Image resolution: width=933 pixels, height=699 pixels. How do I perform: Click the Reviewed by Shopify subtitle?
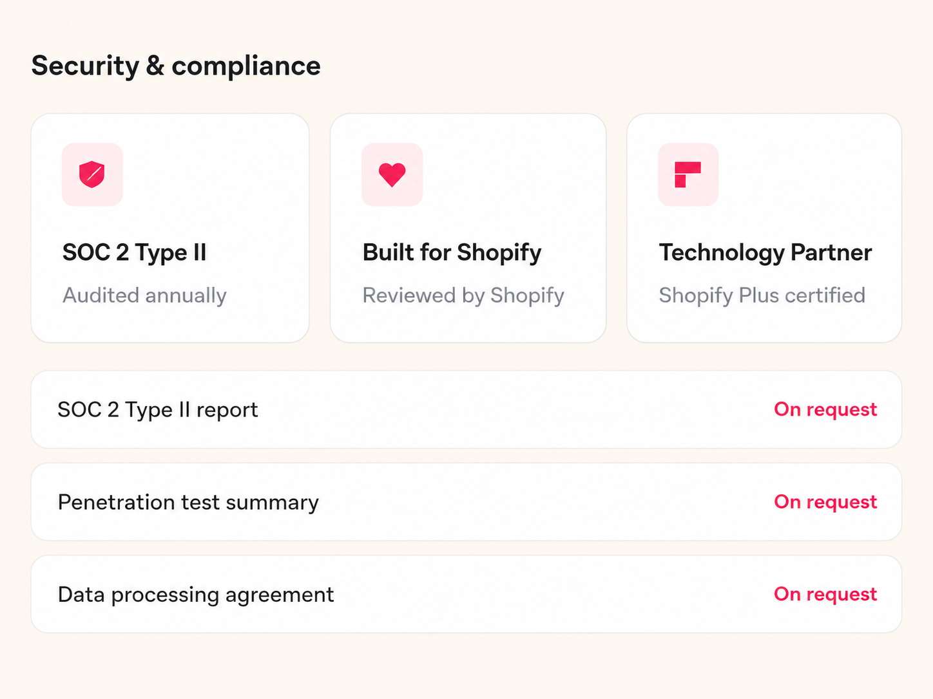click(x=463, y=295)
